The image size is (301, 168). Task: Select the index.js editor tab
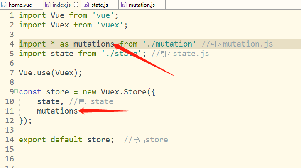click(61, 5)
